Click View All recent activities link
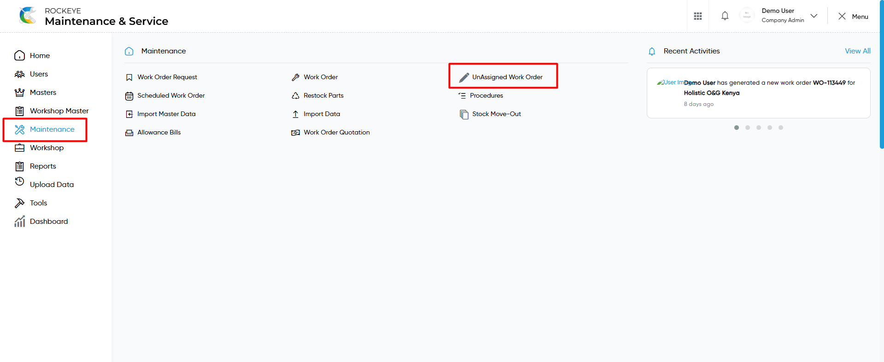884x362 pixels. 857,51
